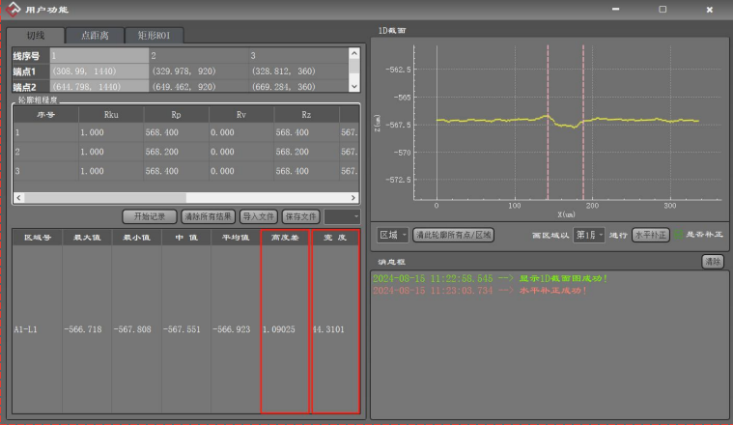Maximize the 用户功能 window

[x=663, y=9]
